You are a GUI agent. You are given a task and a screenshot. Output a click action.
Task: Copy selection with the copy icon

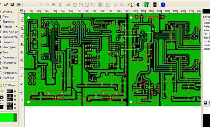click(47, 5)
